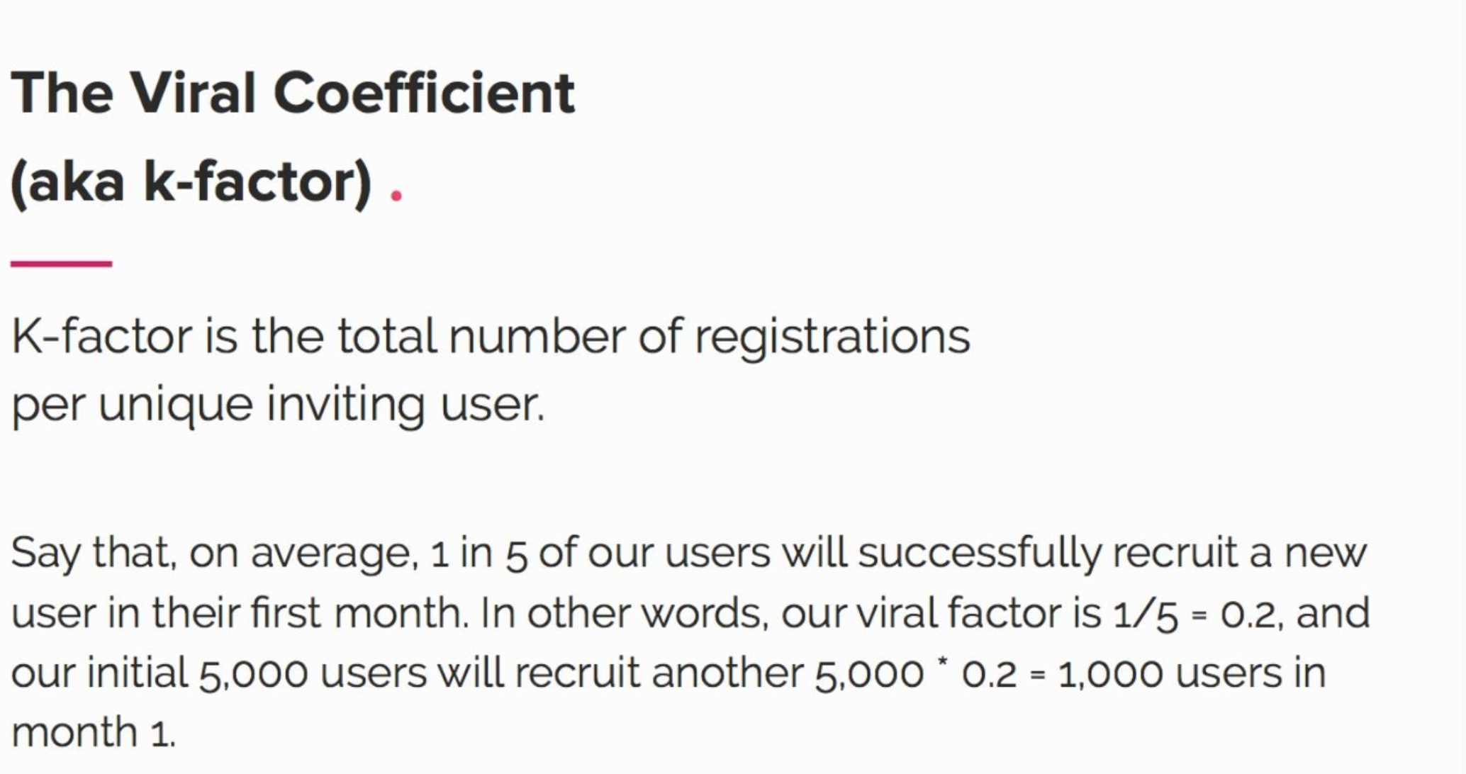Click the '(aka k-factor)' subtitle line
This screenshot has width=1466, height=774.
[x=191, y=182]
